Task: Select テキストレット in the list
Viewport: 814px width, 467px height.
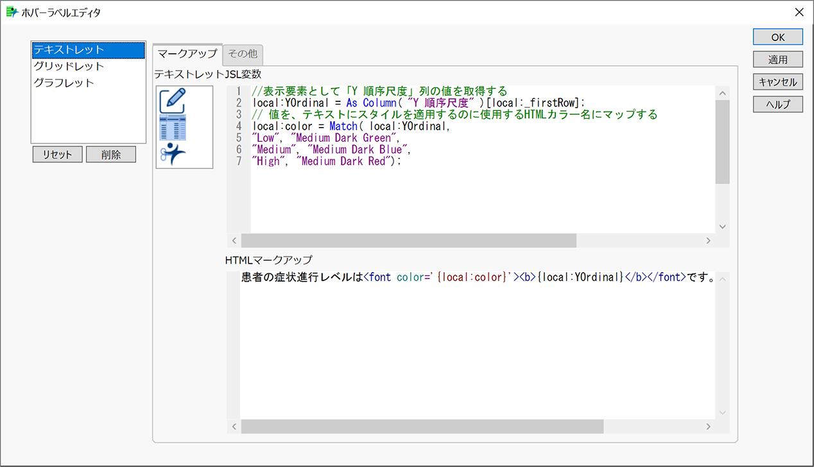Action: pos(66,50)
